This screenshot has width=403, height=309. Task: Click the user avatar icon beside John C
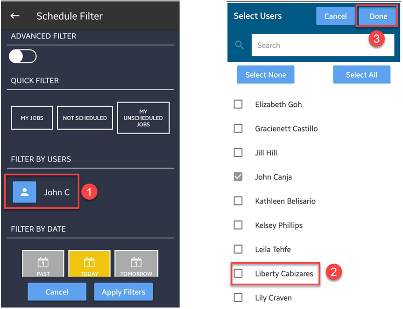tap(25, 192)
